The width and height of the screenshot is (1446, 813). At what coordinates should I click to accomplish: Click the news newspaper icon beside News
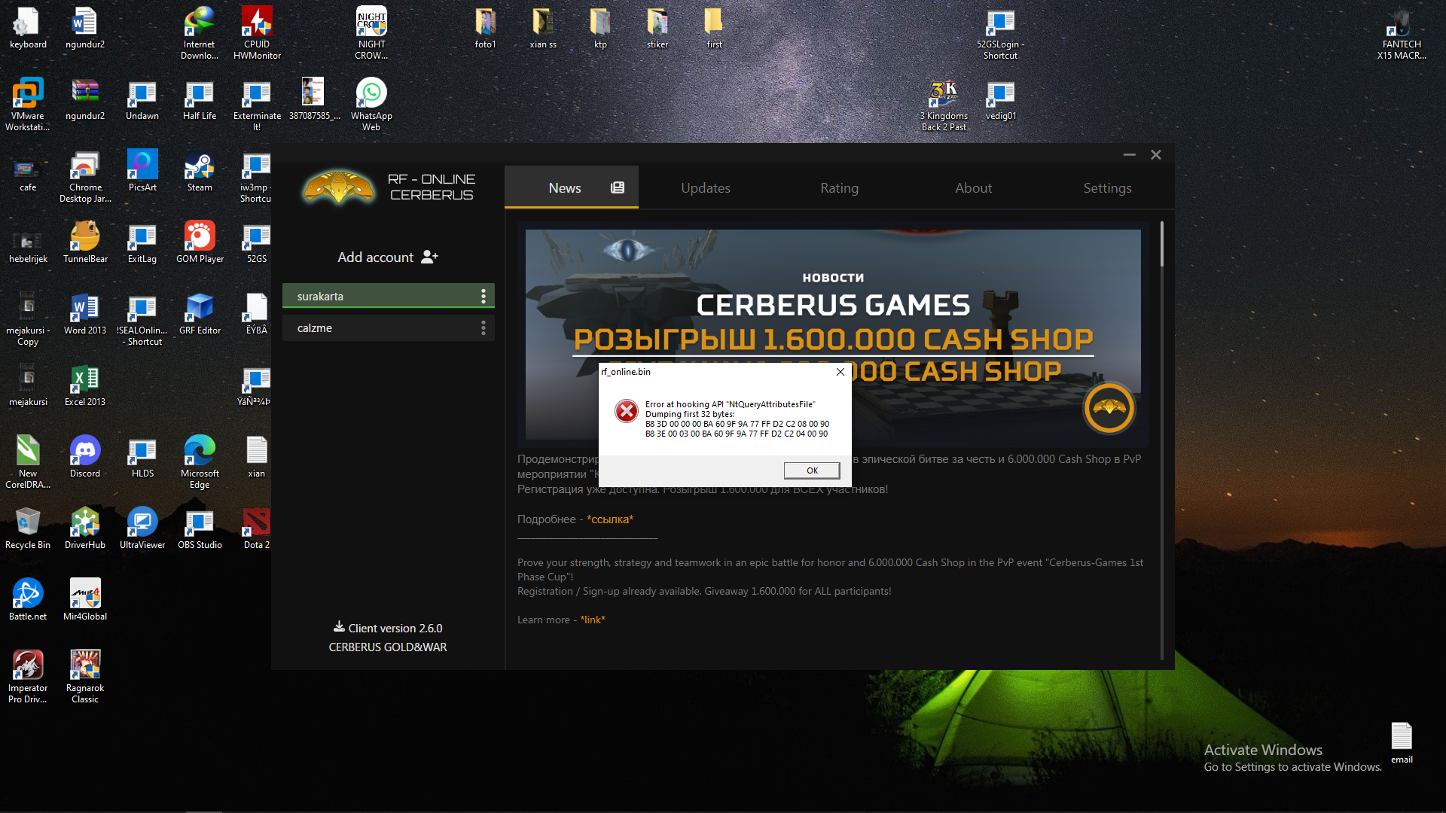point(618,187)
